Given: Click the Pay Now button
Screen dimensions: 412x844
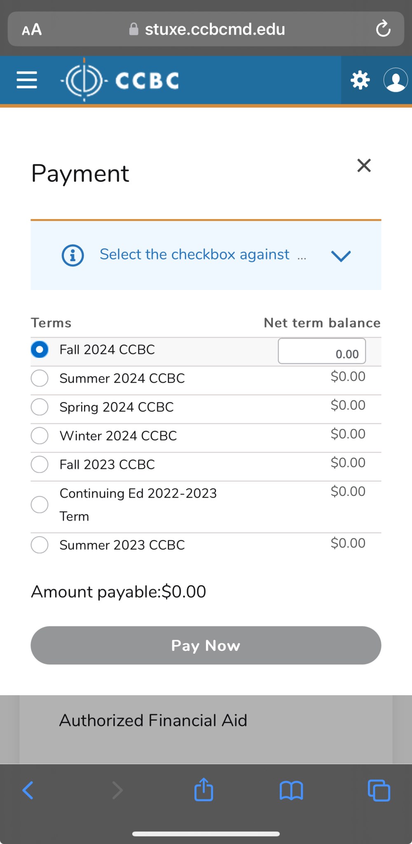Looking at the screenshot, I should tap(206, 645).
